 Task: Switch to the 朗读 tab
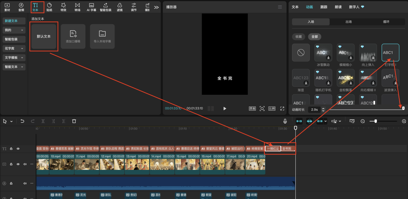(338, 7)
